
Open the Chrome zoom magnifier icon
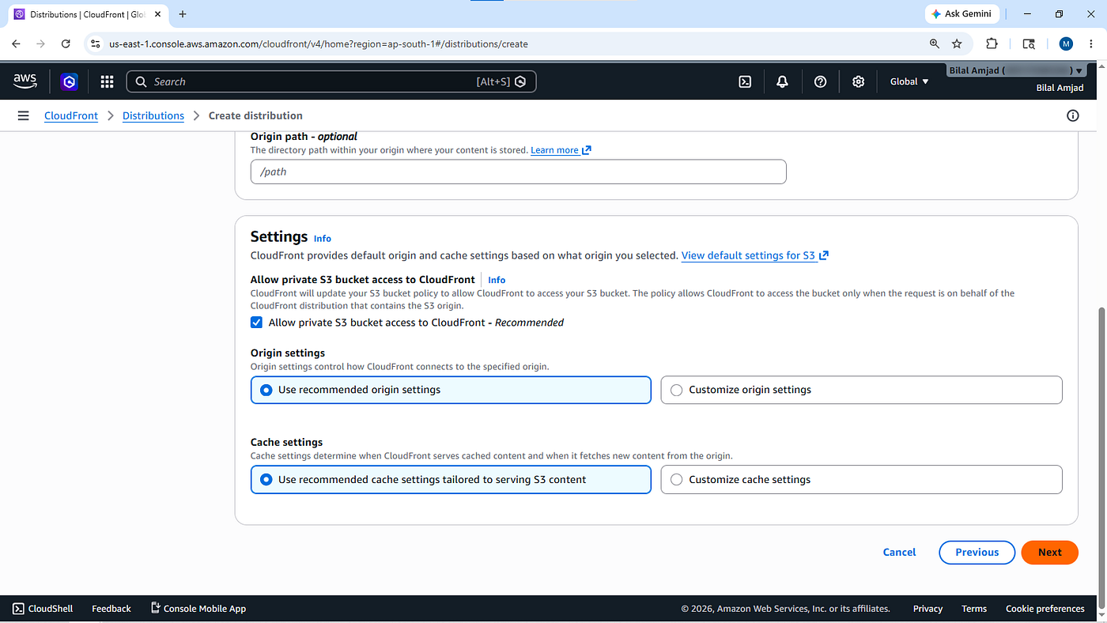pos(935,44)
